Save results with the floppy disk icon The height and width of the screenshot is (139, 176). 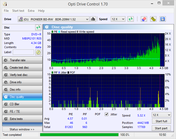tap(162, 19)
